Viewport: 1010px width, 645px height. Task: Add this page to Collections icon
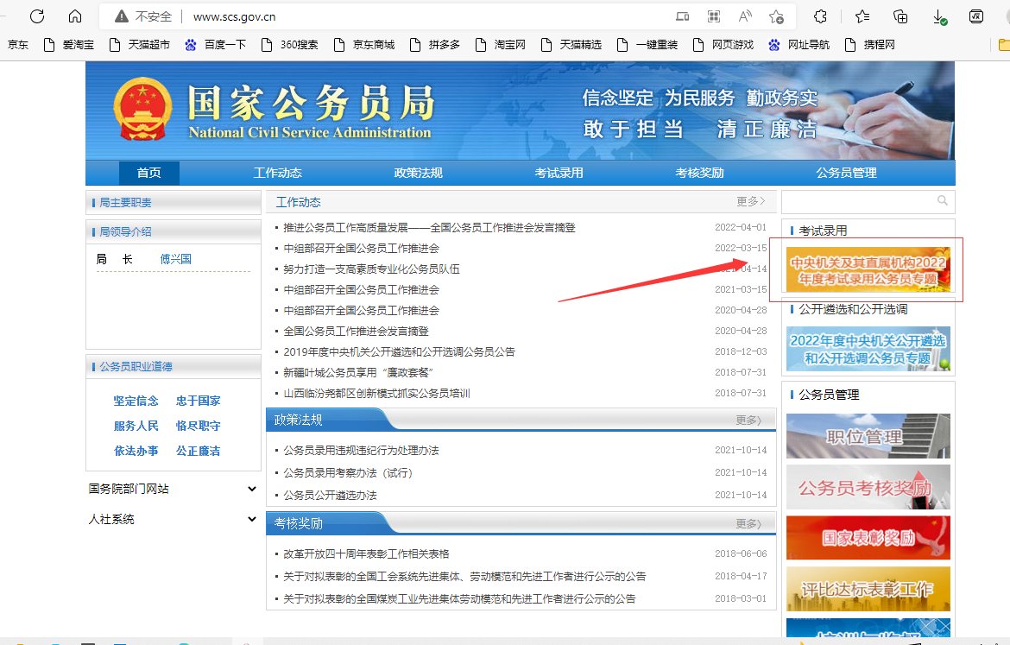(900, 16)
